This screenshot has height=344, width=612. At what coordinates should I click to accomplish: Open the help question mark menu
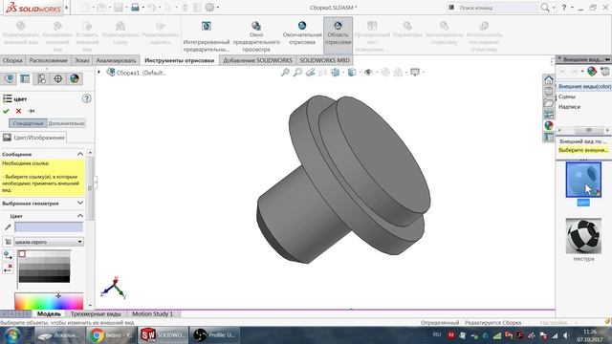[564, 8]
